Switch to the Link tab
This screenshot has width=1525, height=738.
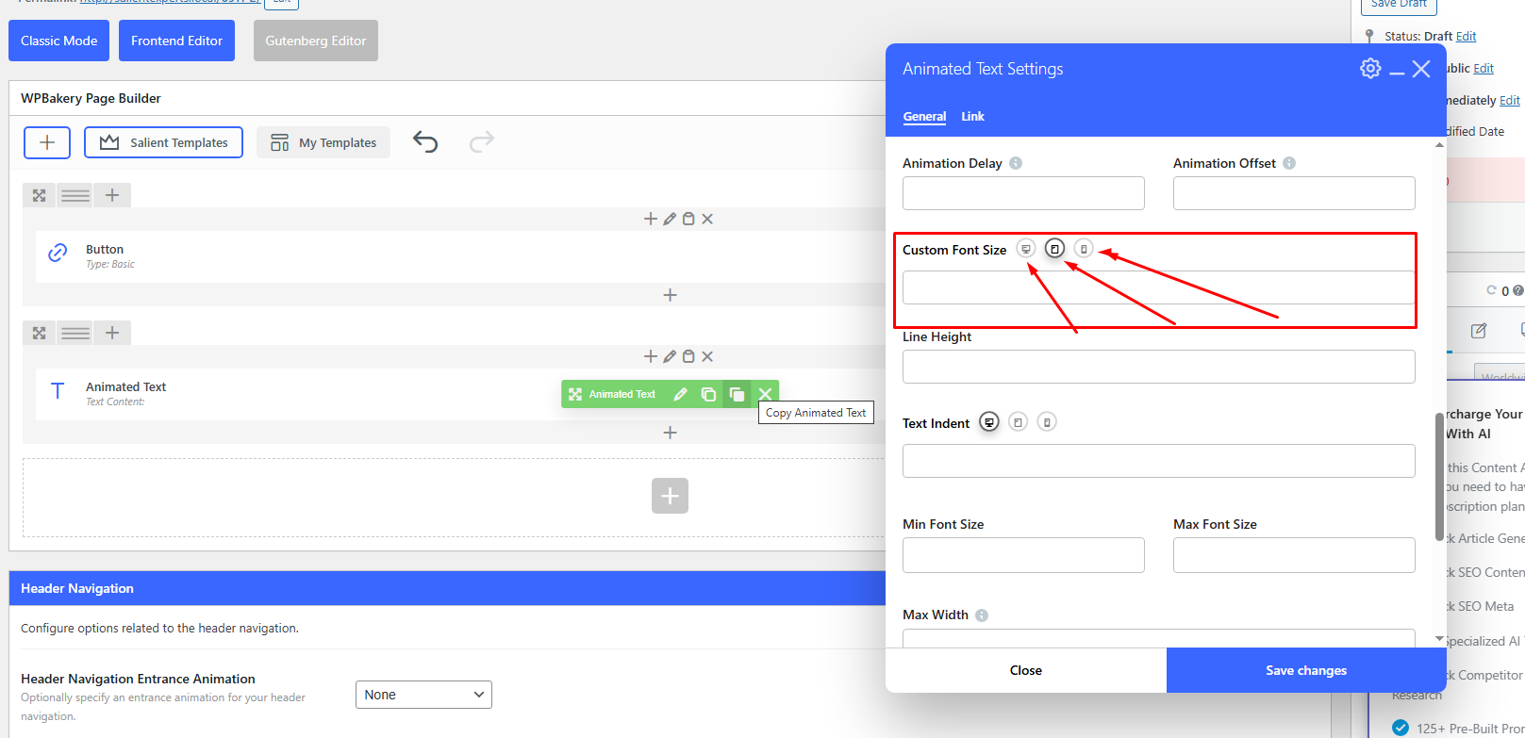[x=972, y=117]
